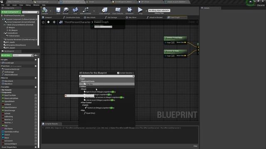The width and height of the screenshot is (266, 149).
Task: Go back with graph navigation arrow
Action: click(x=49, y=22)
